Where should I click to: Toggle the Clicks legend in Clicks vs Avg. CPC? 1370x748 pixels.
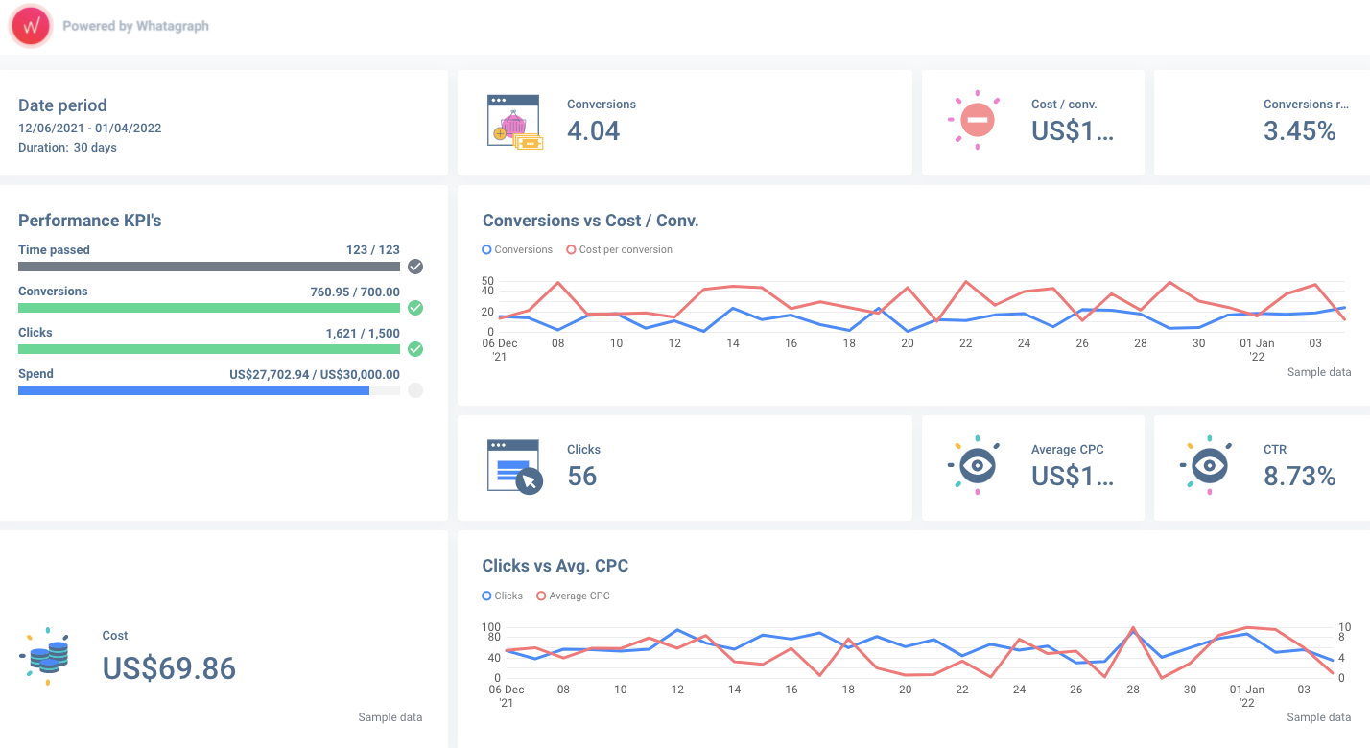tap(502, 596)
